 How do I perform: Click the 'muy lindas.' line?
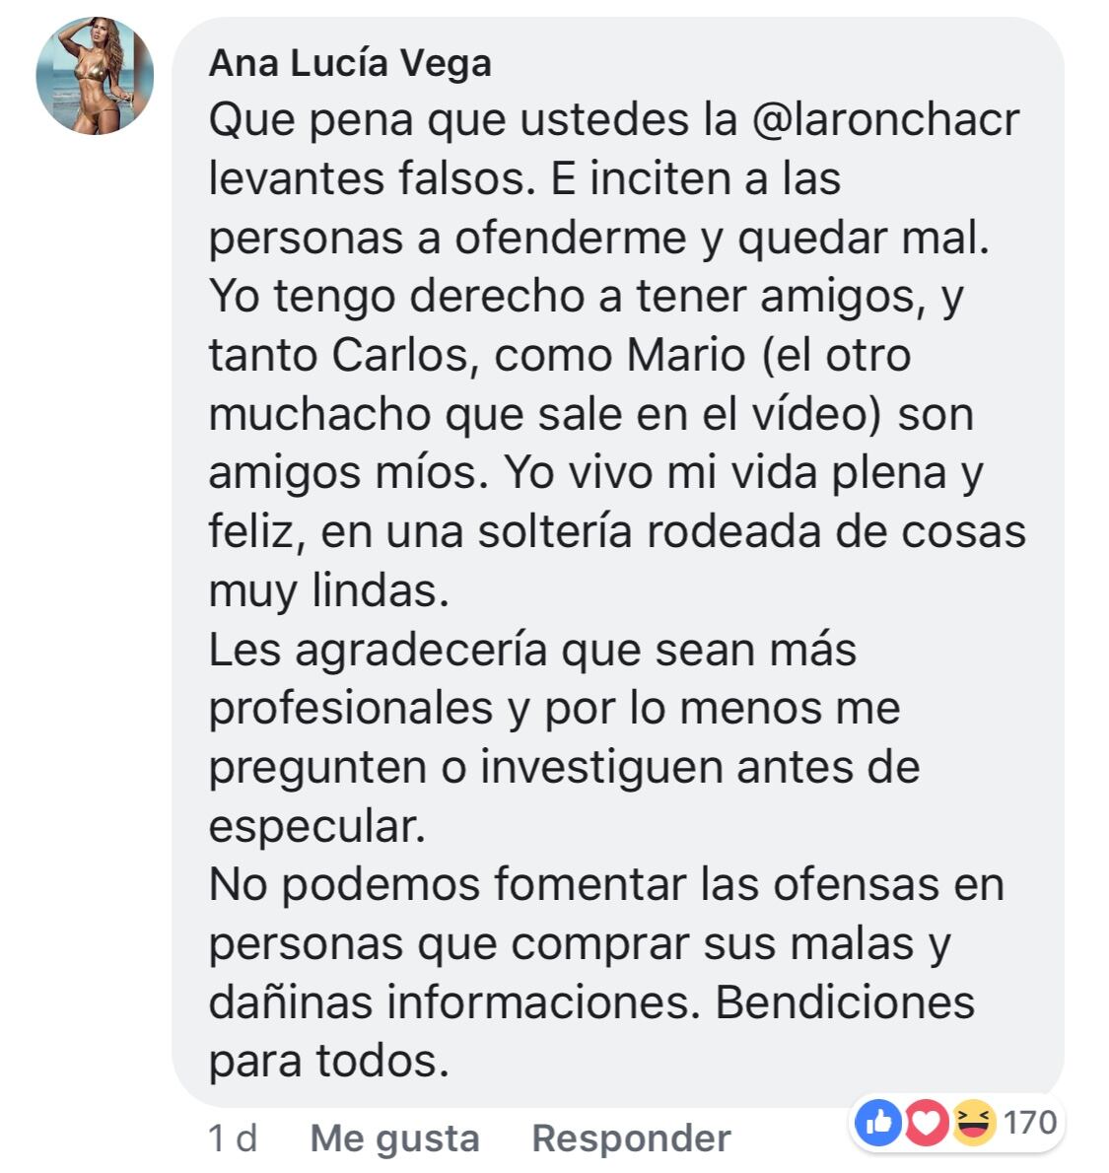(x=328, y=591)
